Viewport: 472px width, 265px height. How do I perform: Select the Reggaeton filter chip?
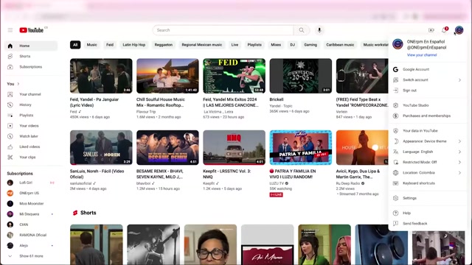tap(164, 45)
